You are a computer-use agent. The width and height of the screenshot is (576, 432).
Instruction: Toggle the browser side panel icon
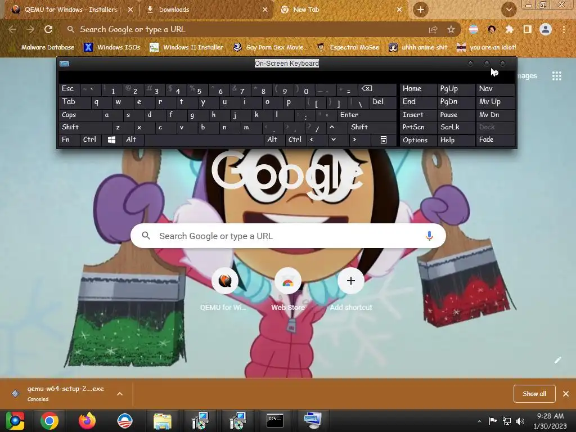pyautogui.click(x=528, y=29)
